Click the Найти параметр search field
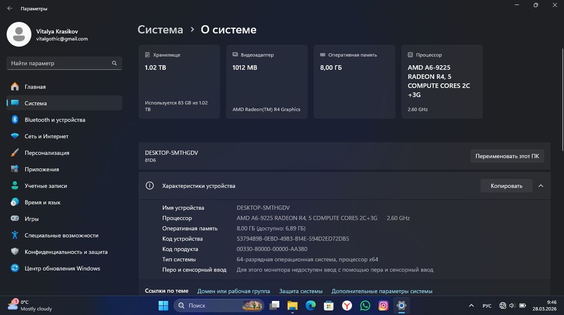 pos(64,63)
